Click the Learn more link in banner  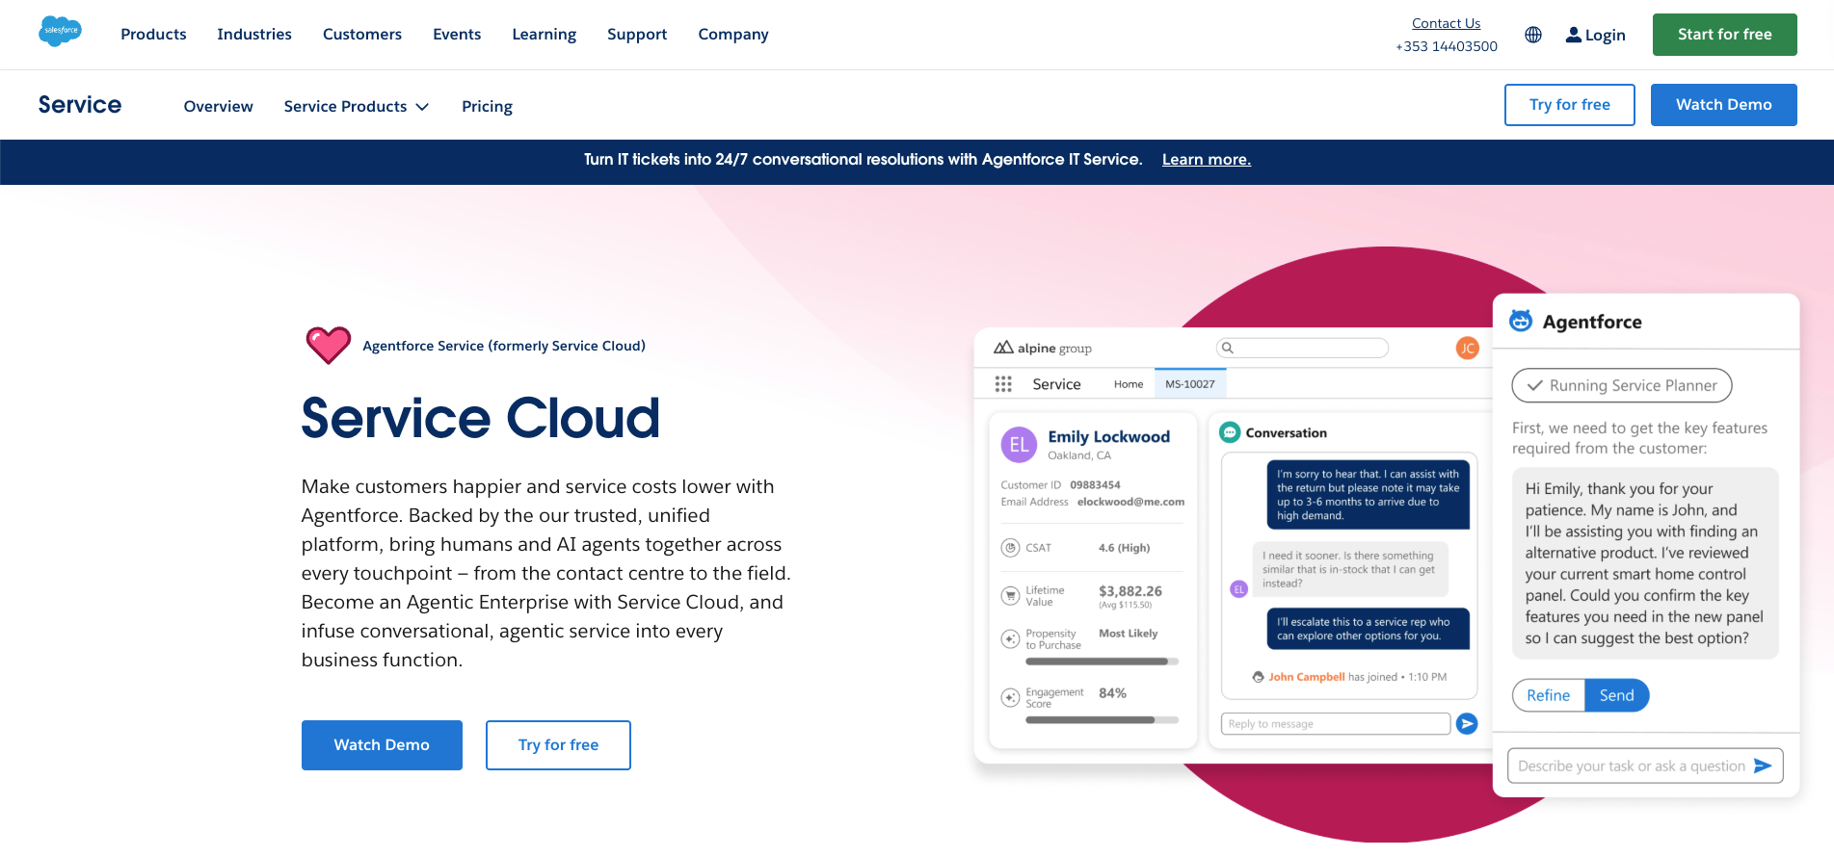(x=1206, y=160)
